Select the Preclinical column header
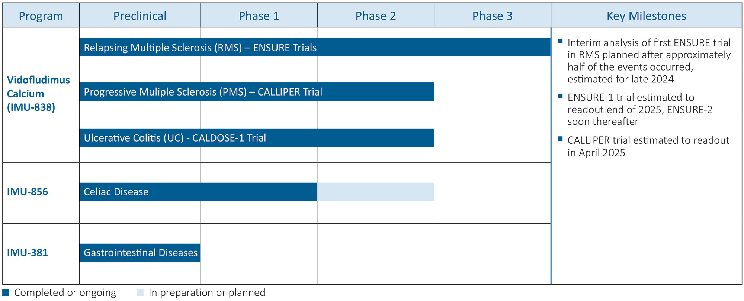744x301 pixels. point(140,16)
